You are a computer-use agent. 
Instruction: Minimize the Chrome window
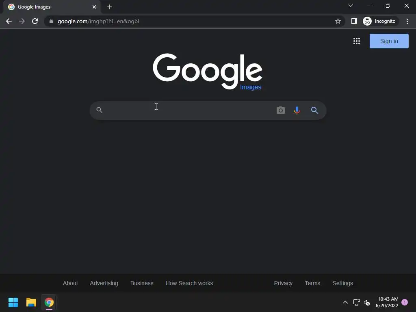point(369,6)
